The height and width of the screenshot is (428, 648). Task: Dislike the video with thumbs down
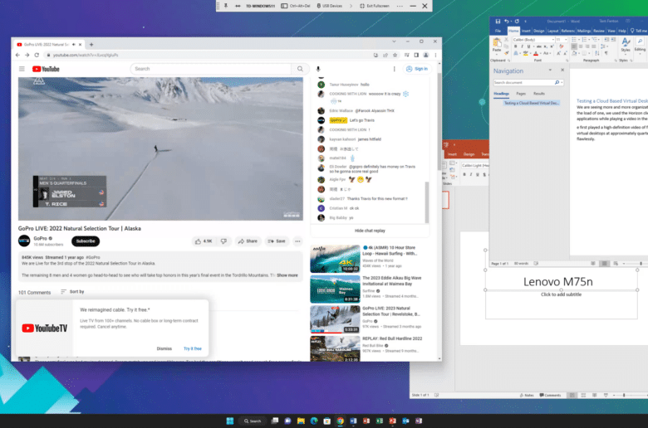(x=223, y=241)
